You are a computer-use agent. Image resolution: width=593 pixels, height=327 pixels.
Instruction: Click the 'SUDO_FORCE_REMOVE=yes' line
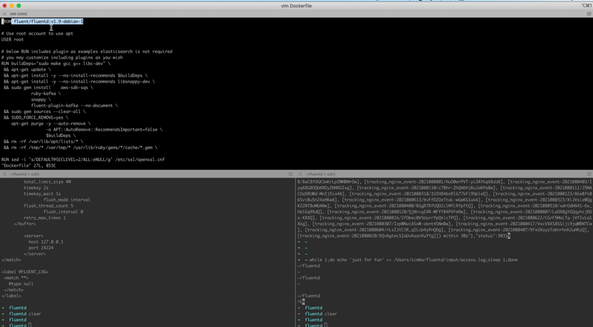pos(36,118)
